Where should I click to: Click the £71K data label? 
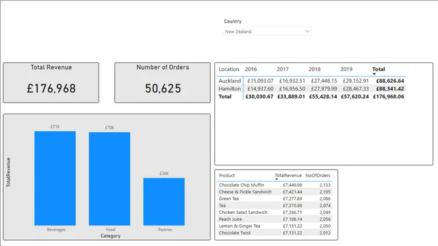click(55, 126)
